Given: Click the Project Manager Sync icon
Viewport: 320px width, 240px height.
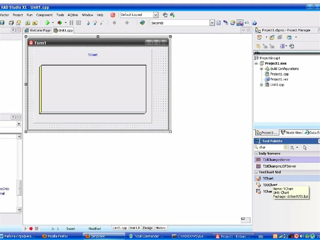Looking at the screenshot, I should [x=258, y=46].
